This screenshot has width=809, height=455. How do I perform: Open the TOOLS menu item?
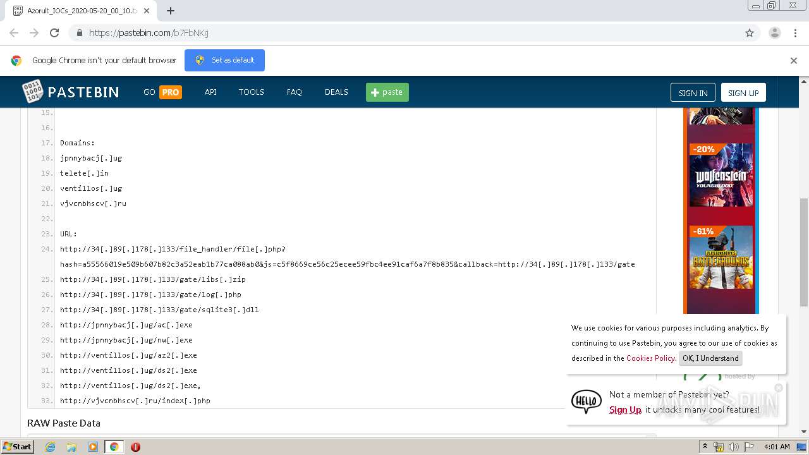[251, 92]
